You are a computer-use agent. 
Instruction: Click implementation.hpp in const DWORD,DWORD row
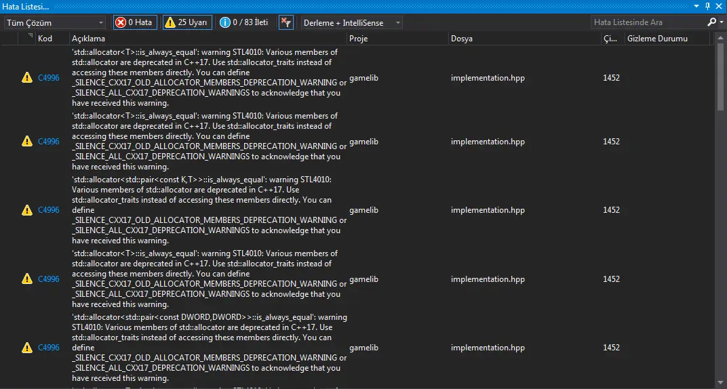click(x=488, y=347)
